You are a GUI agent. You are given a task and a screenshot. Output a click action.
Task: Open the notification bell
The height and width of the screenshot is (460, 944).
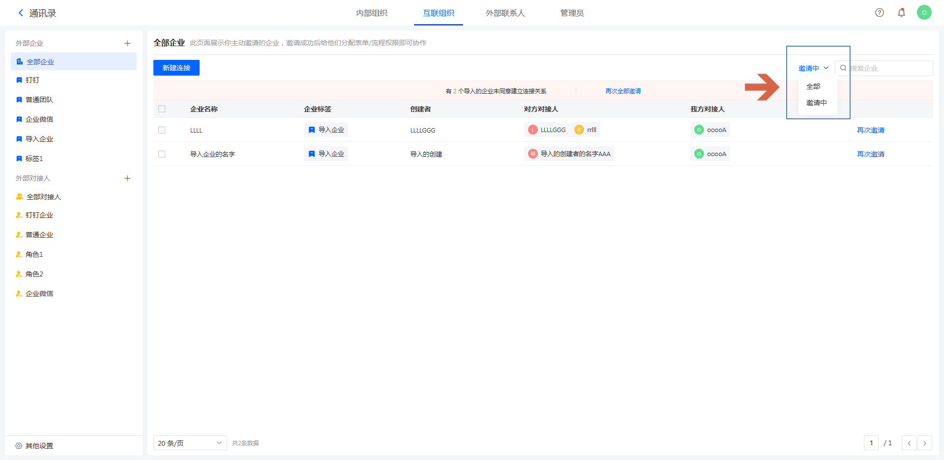pyautogui.click(x=901, y=13)
